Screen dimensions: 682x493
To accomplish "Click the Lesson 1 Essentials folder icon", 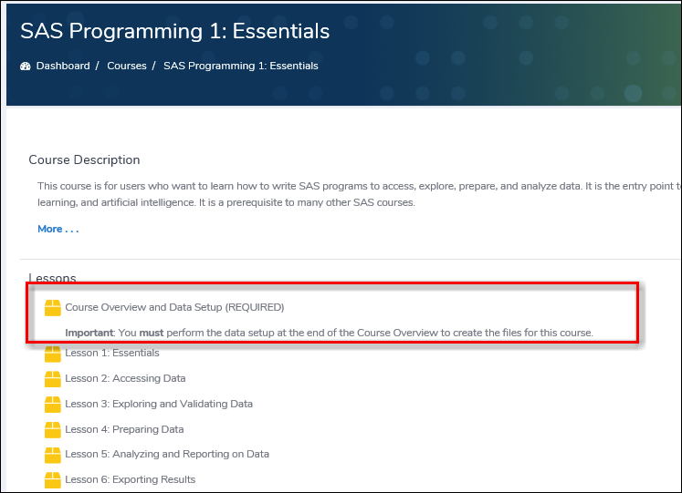I will pos(53,354).
